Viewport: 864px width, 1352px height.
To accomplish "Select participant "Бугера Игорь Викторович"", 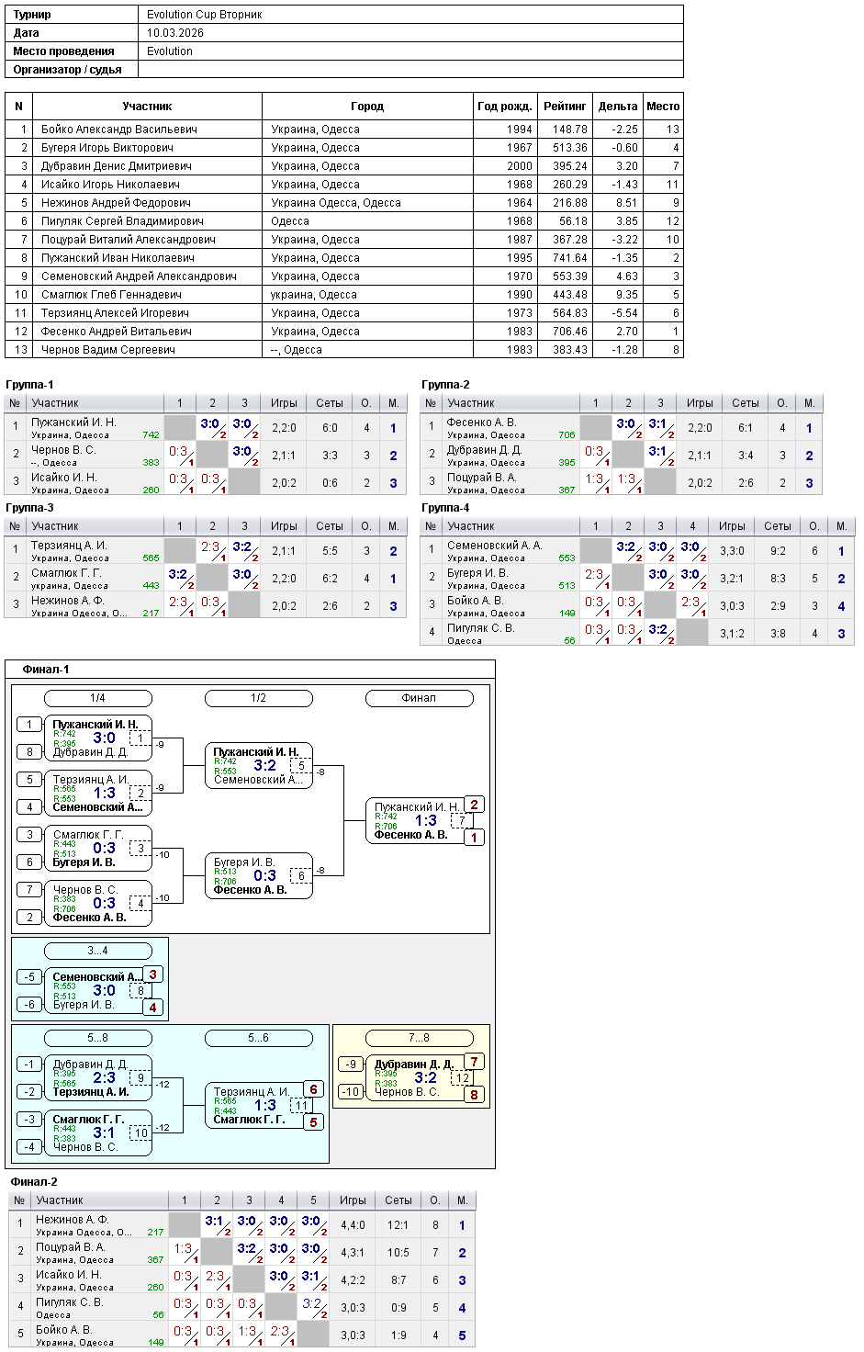I will tap(107, 148).
